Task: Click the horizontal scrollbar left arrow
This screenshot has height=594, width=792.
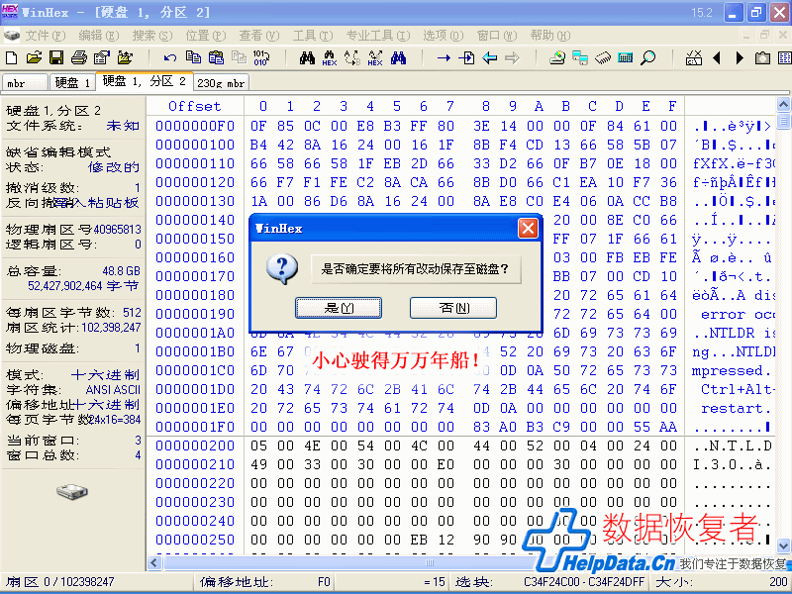Action: click(154, 563)
